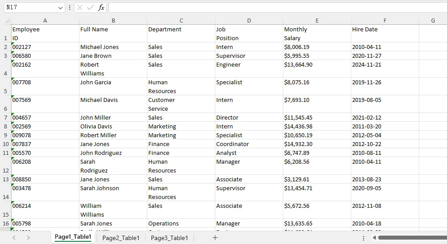Select cell containing Customer Service
The height and width of the screenshot is (244, 447).
[181, 104]
